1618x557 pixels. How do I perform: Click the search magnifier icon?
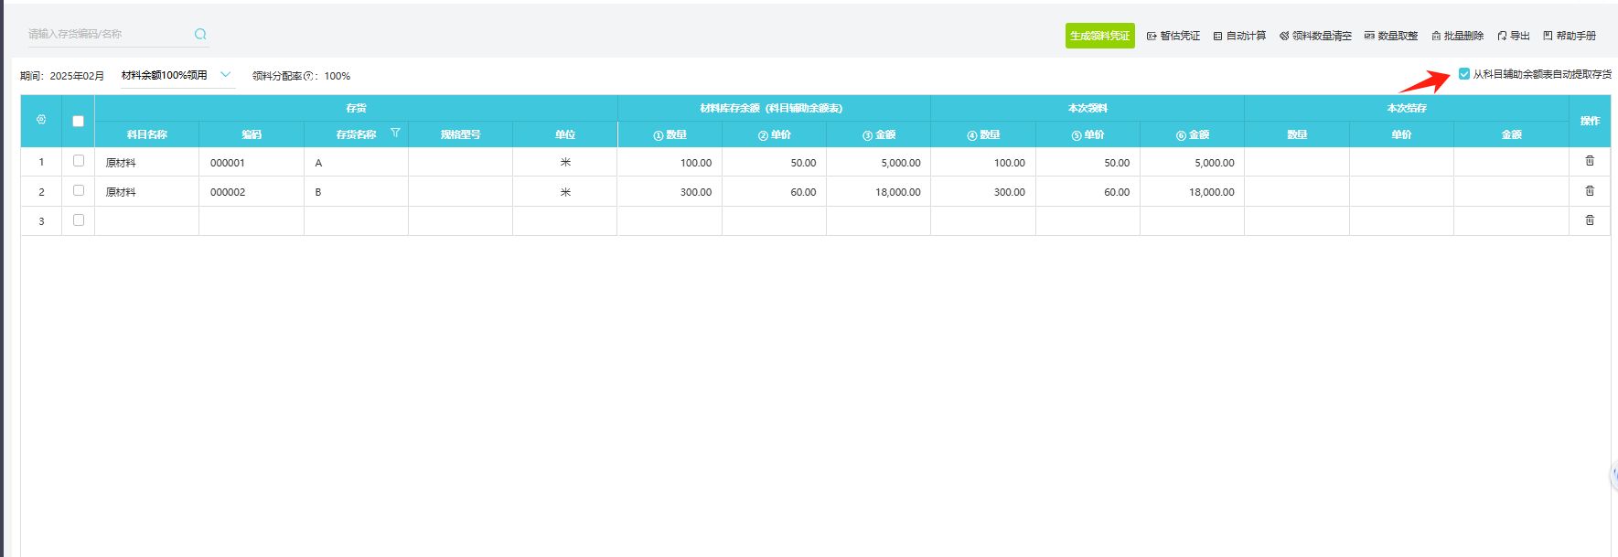click(x=200, y=35)
